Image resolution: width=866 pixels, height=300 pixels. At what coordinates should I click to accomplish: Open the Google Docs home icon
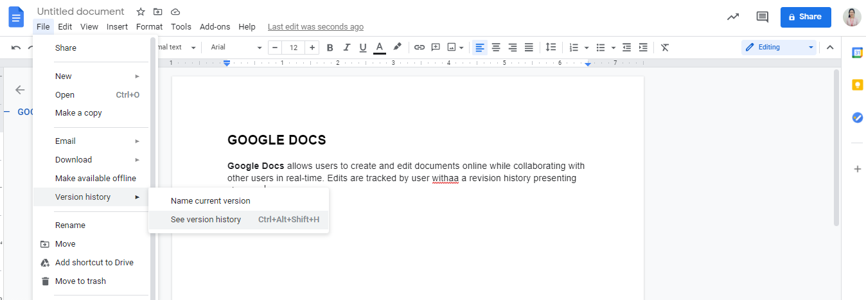[16, 17]
